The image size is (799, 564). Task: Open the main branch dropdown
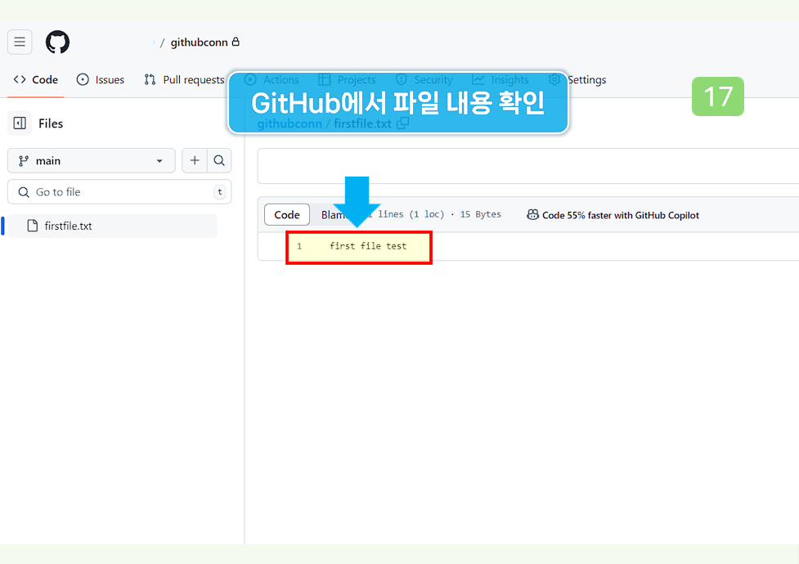91,160
